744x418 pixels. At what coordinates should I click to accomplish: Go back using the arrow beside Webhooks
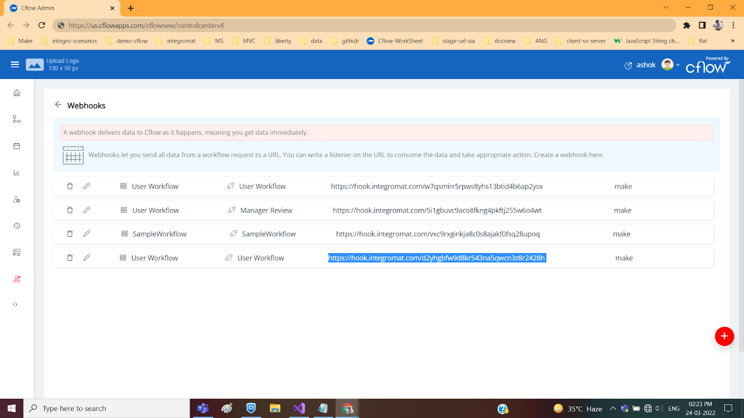58,104
